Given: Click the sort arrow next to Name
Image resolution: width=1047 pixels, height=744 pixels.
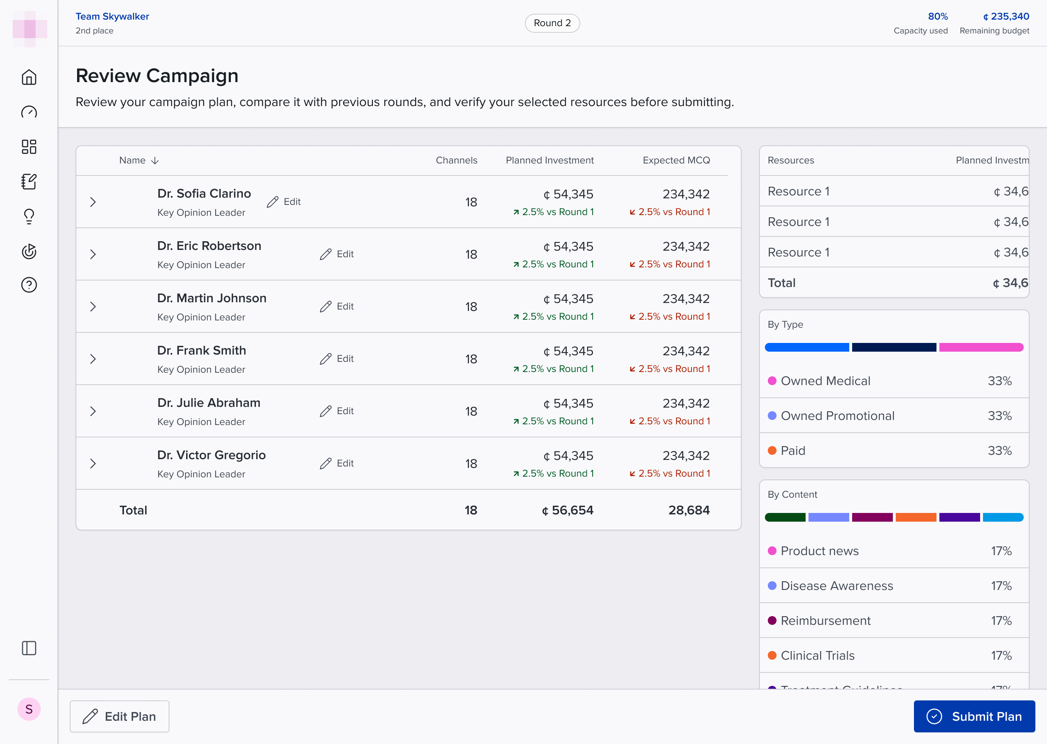Looking at the screenshot, I should [x=155, y=160].
